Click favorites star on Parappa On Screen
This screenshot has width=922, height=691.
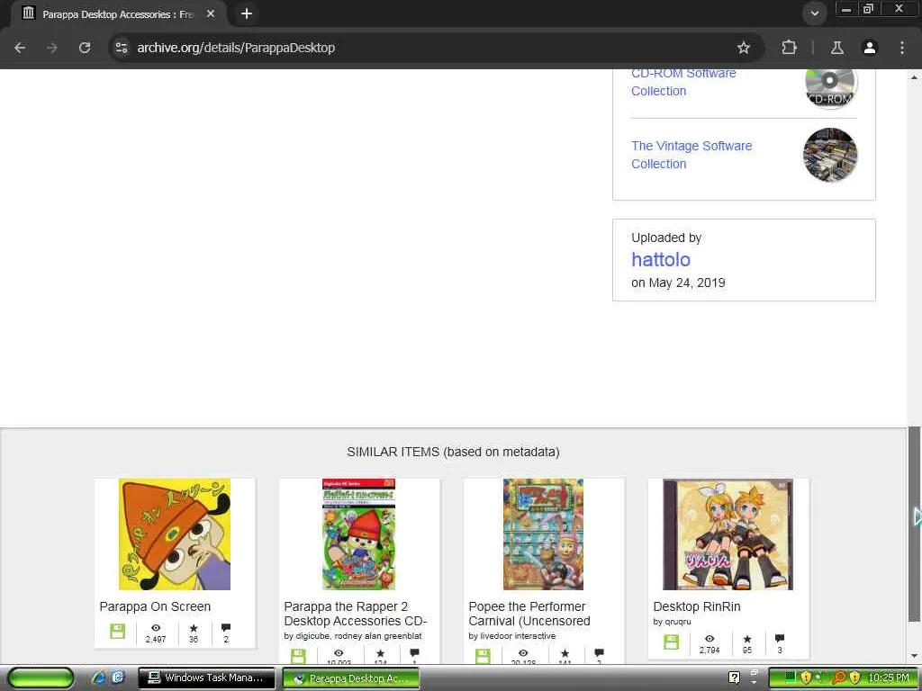[194, 628]
